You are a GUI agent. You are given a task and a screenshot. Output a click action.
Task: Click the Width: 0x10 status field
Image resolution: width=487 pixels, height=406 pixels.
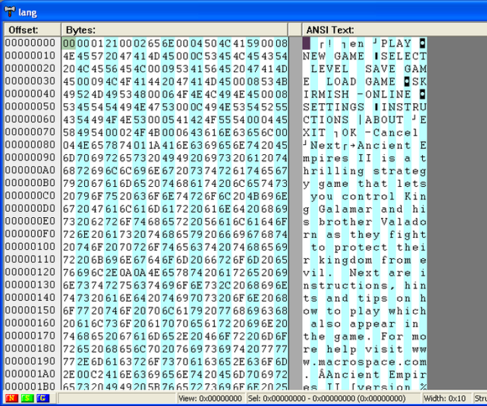(x=447, y=398)
